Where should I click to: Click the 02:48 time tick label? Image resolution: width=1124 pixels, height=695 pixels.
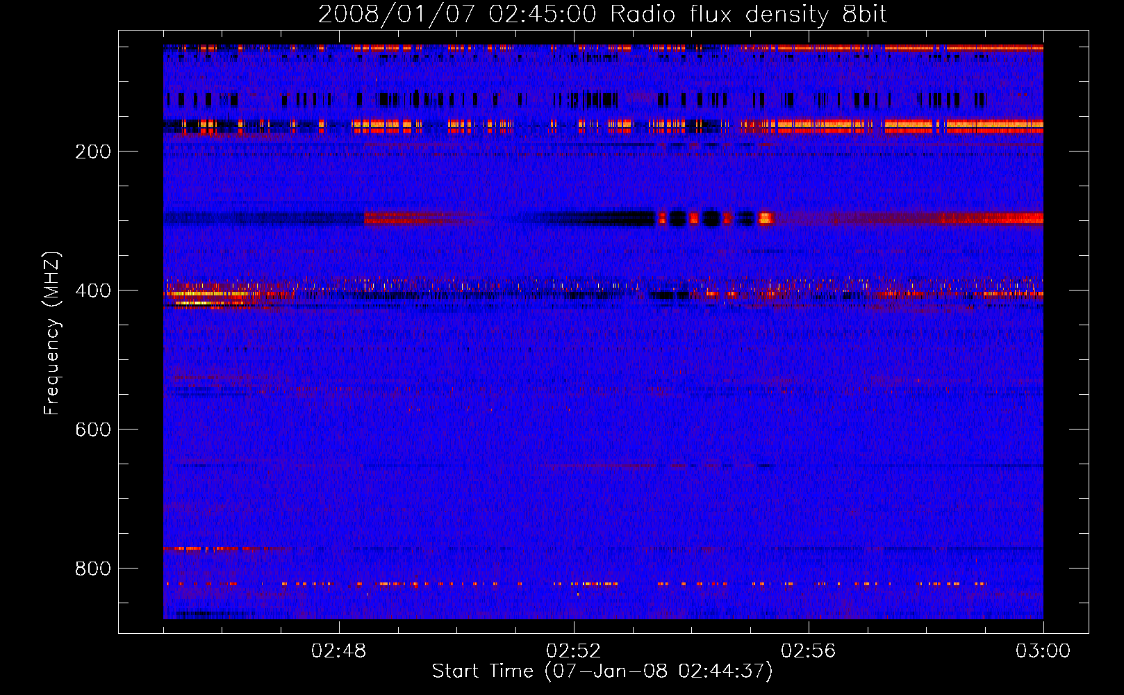coord(339,651)
